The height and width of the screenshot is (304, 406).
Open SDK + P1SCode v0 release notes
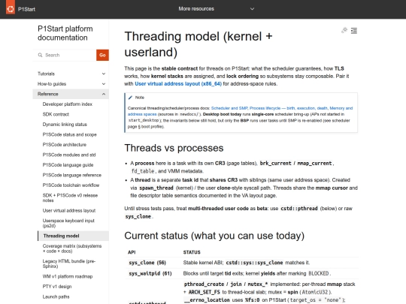click(70, 197)
